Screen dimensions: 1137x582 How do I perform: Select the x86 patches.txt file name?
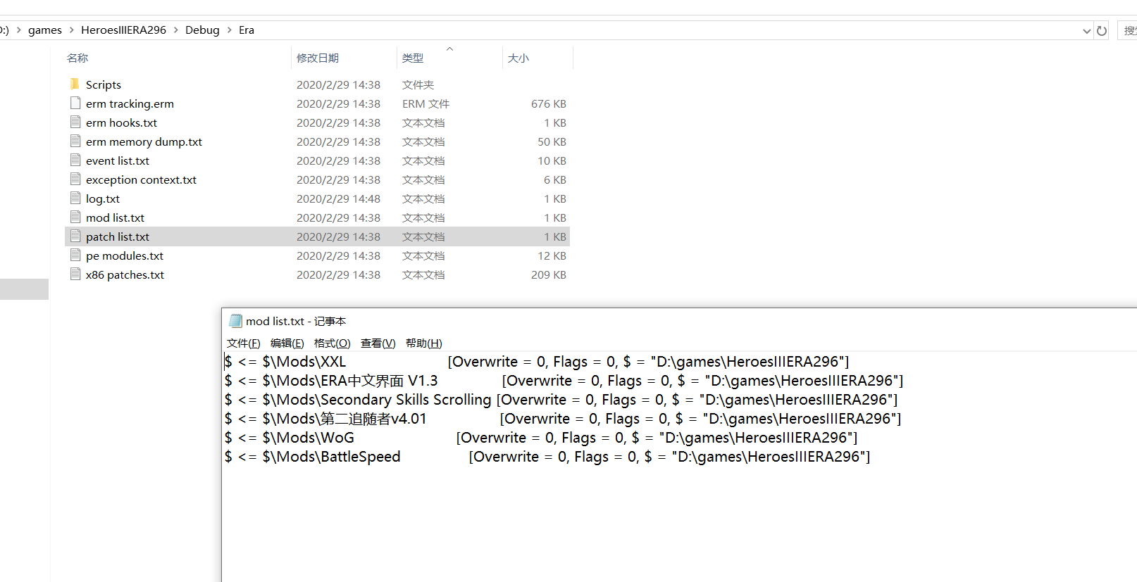pos(125,274)
